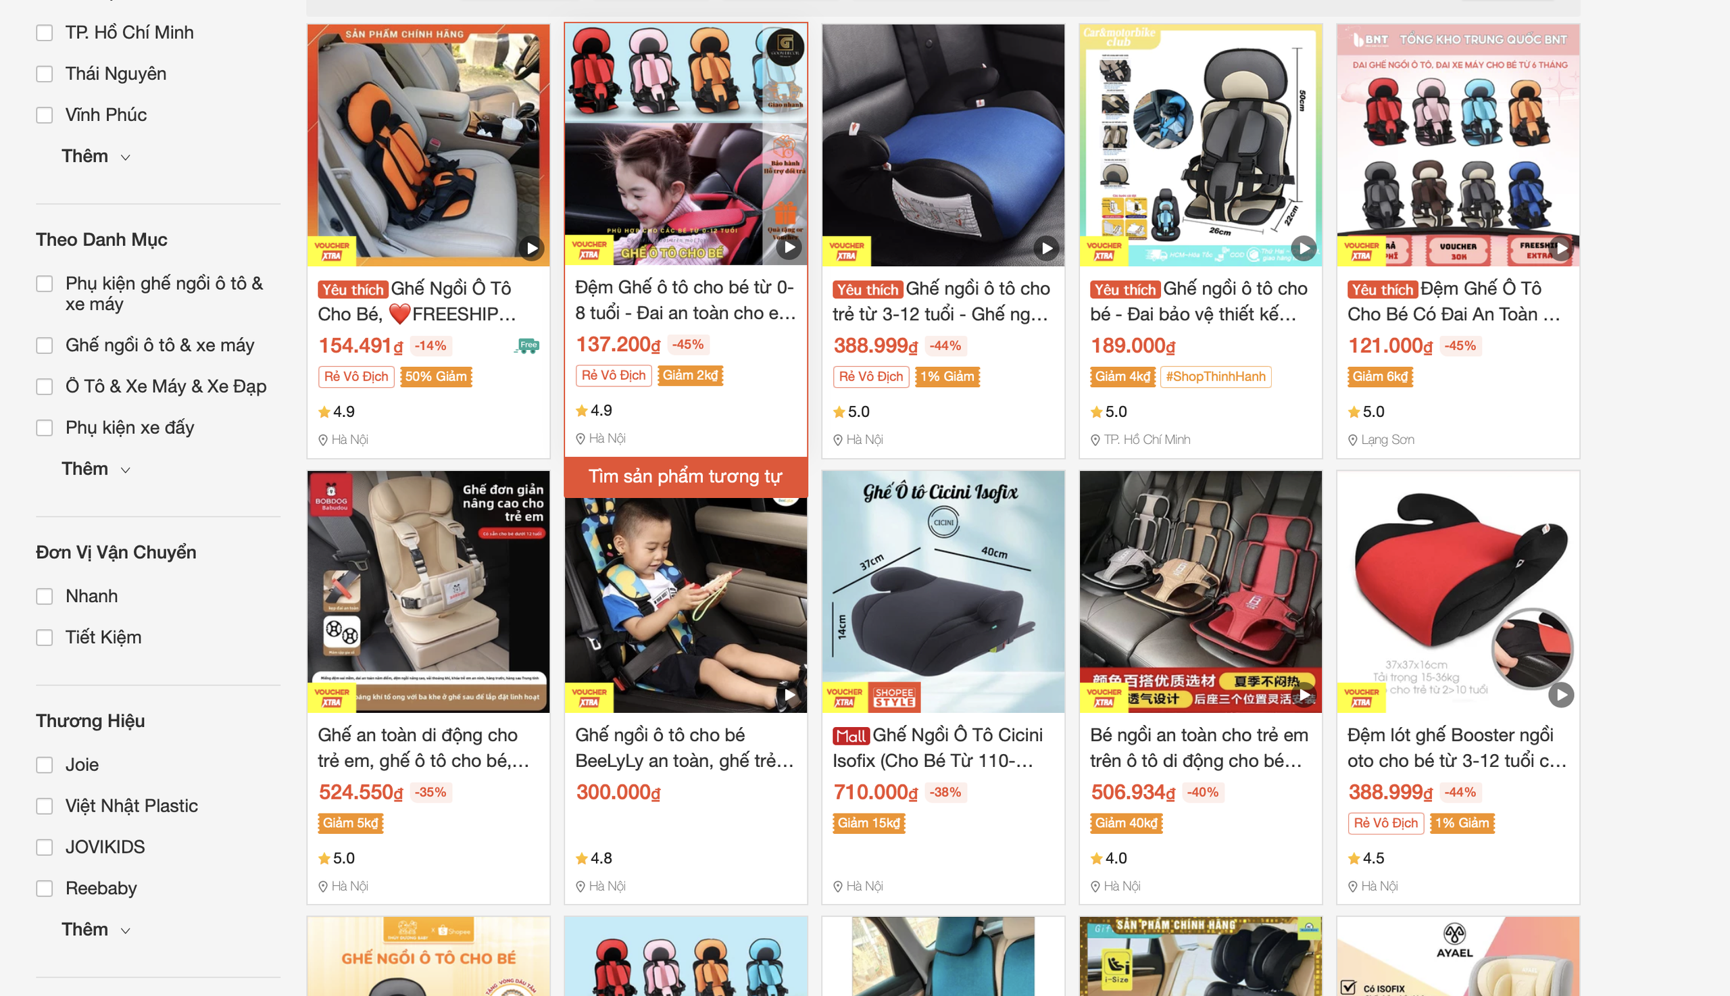
Task: Click location pin icon next to Lạng Sơn
Action: pyautogui.click(x=1352, y=440)
